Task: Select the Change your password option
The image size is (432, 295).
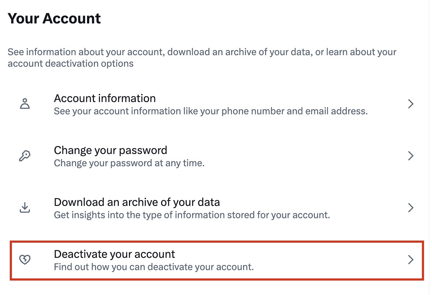Action: pyautogui.click(x=111, y=150)
